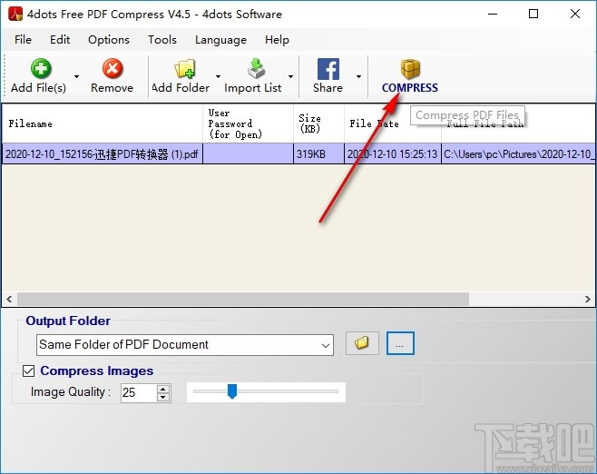Screen dimensions: 597x474
Task: Minimize the 4dots PDF Compress window
Action: click(493, 15)
